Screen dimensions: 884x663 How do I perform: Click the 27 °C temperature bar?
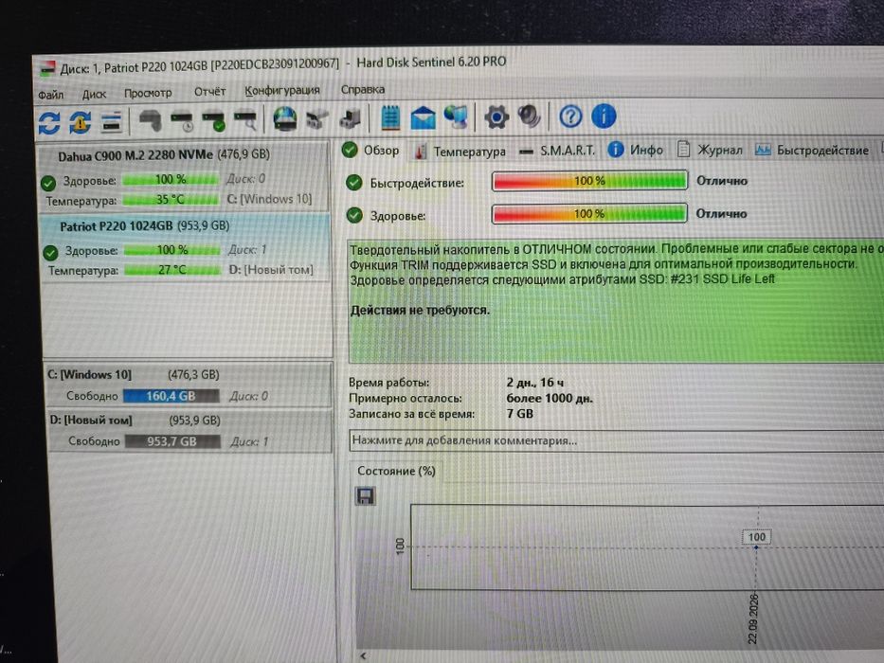(x=172, y=270)
